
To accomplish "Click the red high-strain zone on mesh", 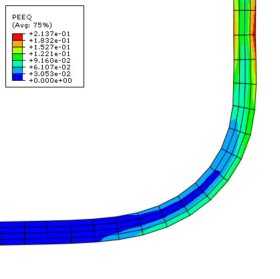I will coord(254,28).
